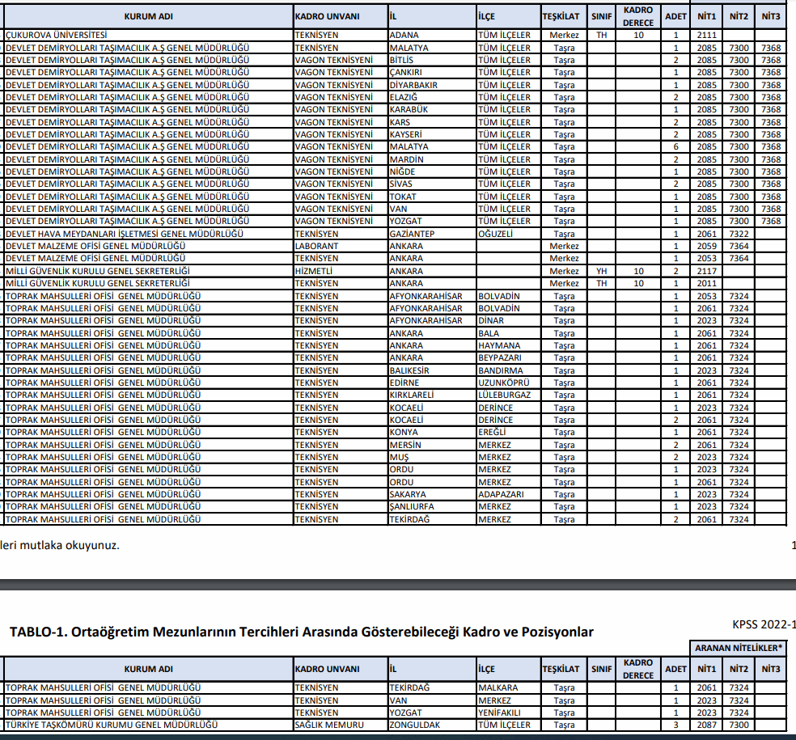Click the Merkez cell in the LABORANT row
Screen dimensions: 796x740
point(564,246)
